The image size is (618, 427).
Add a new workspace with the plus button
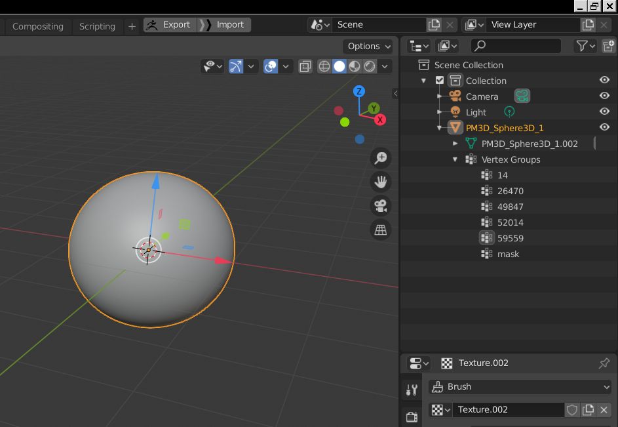[132, 26]
